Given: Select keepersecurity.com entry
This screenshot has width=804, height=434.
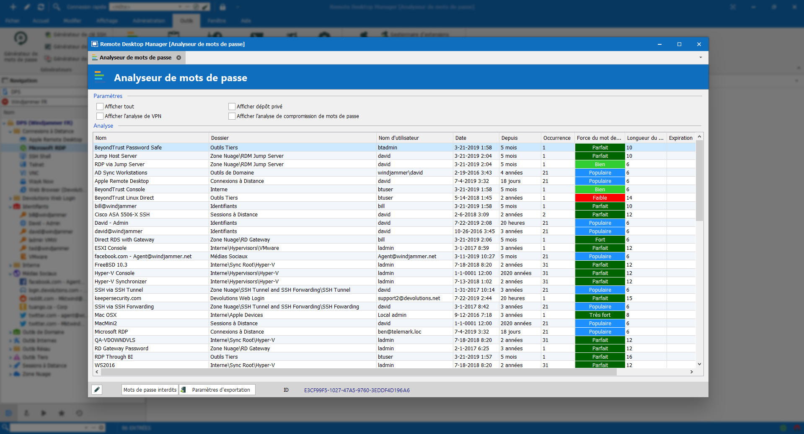Looking at the screenshot, I should (x=394, y=298).
